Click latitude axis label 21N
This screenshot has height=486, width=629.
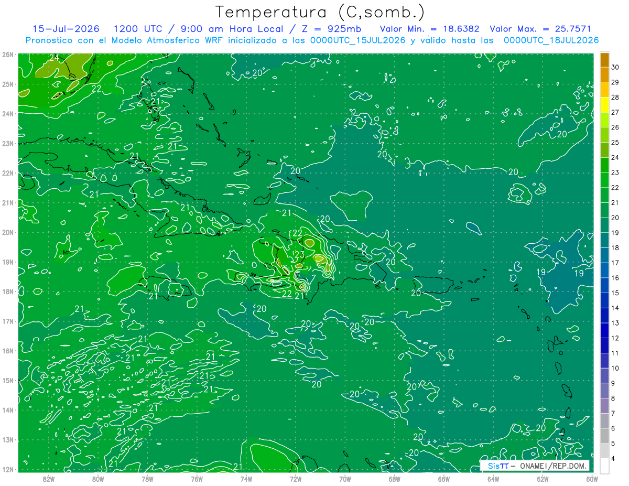coord(7,202)
